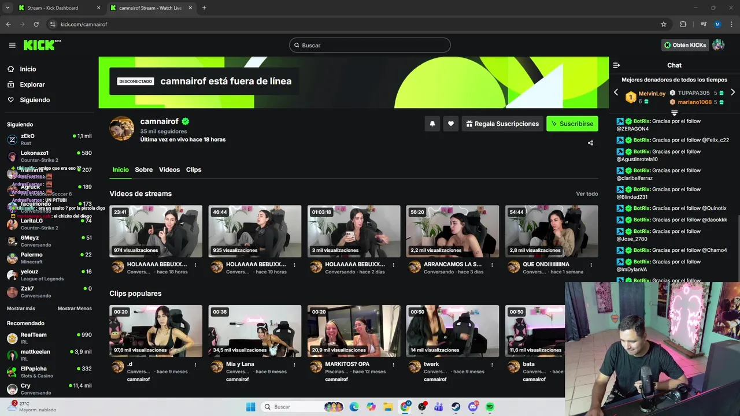This screenshot has width=740, height=416.
Task: Open the 54:44 QUE ONDIIIIIIIINA video thumbnail
Action: [x=552, y=231]
